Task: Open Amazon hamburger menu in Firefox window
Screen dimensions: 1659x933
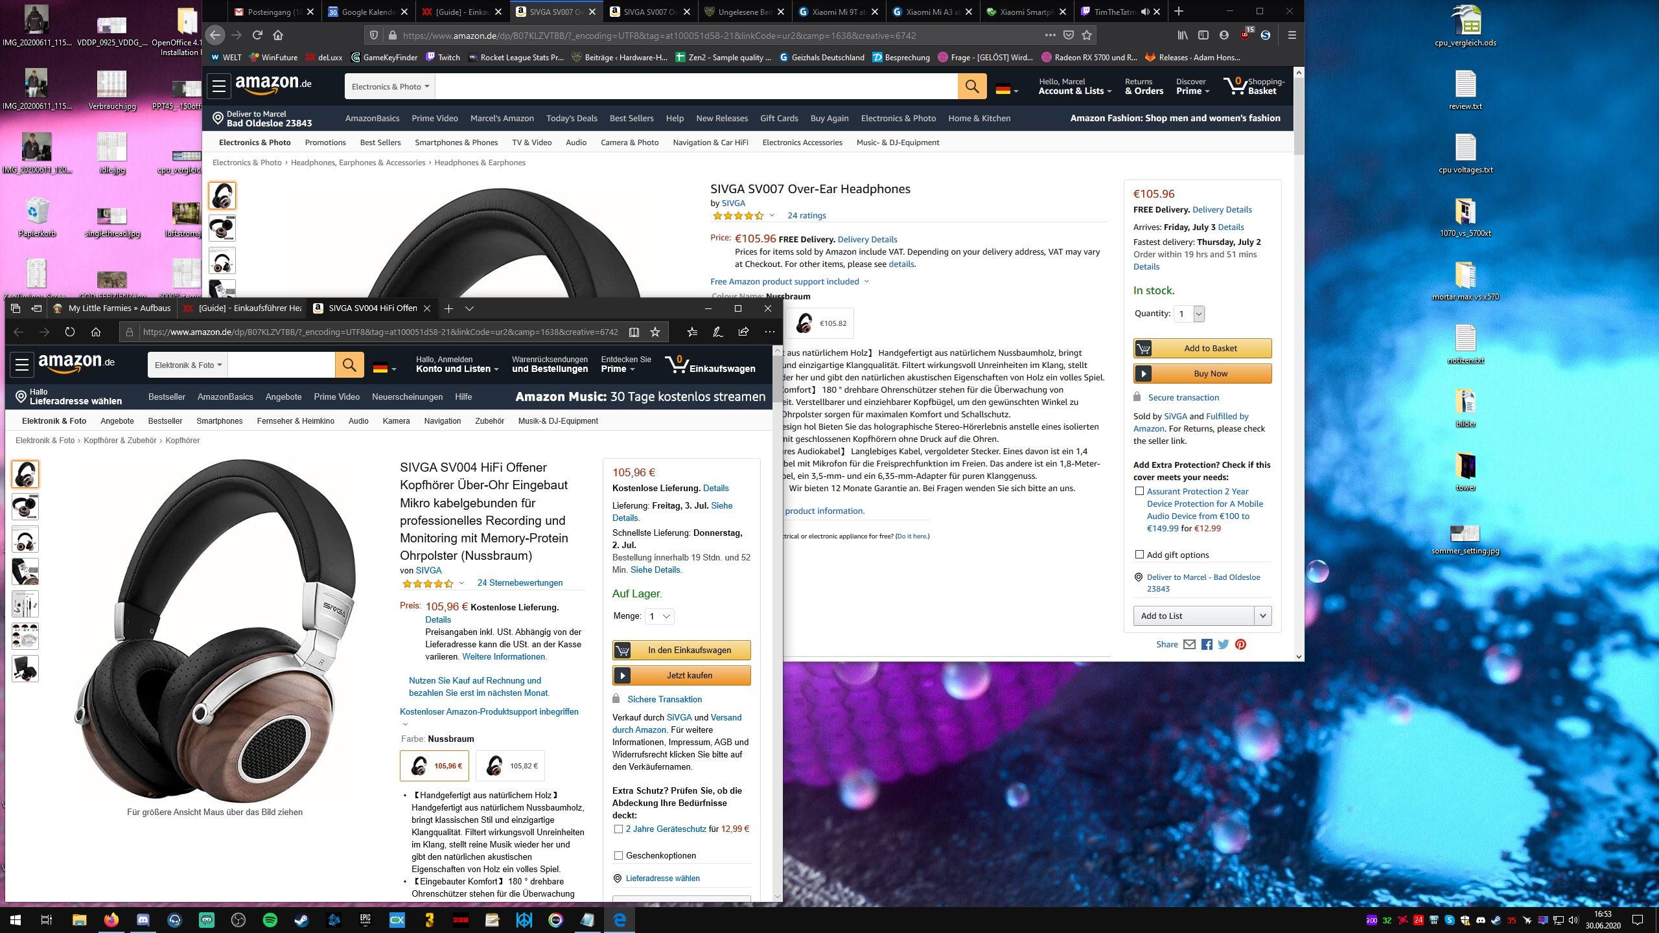Action: point(219,86)
